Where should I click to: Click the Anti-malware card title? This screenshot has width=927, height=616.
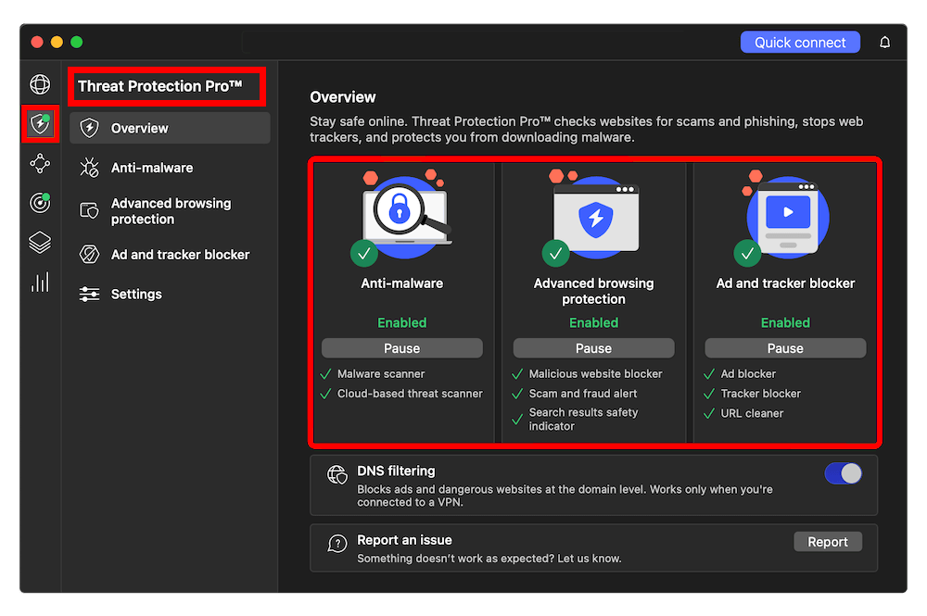[x=402, y=283]
